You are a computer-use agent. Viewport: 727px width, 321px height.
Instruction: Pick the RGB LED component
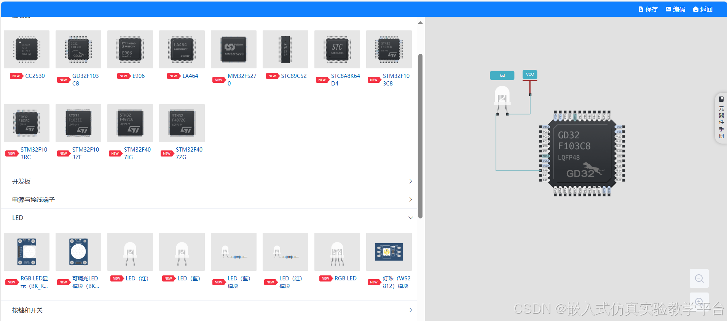(x=337, y=252)
